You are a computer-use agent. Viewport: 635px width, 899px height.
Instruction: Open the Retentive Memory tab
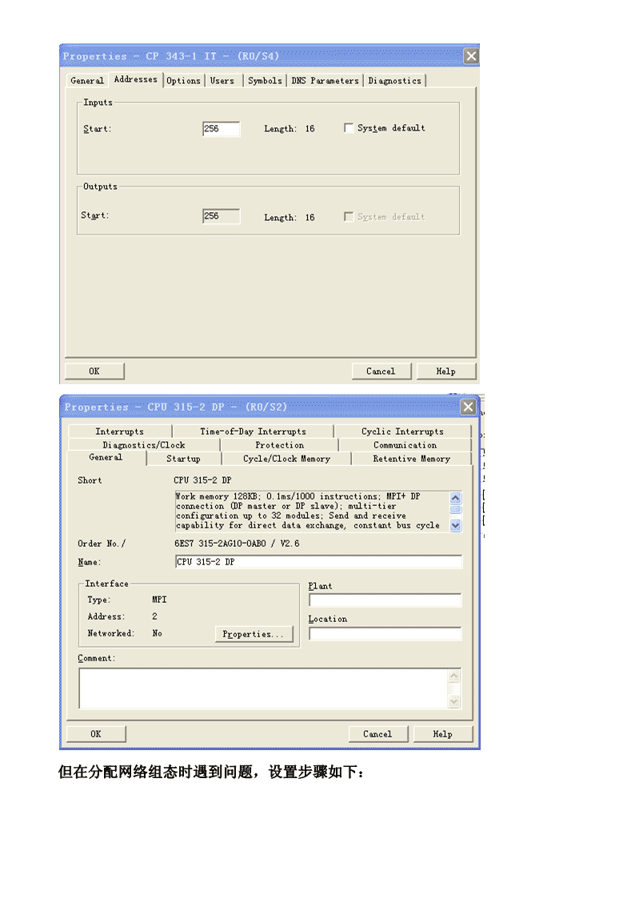pos(411,459)
